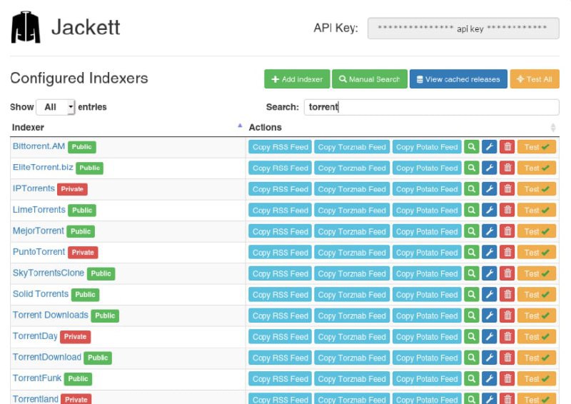Copy RSS Feed for Torrent Downloads
The width and height of the screenshot is (571, 404).
280,315
